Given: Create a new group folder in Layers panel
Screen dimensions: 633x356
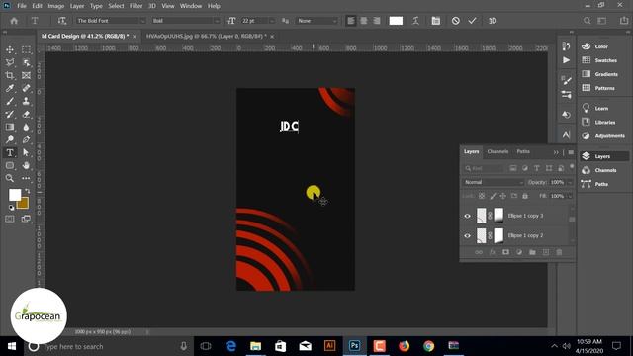Looking at the screenshot, I should pyautogui.click(x=532, y=252).
